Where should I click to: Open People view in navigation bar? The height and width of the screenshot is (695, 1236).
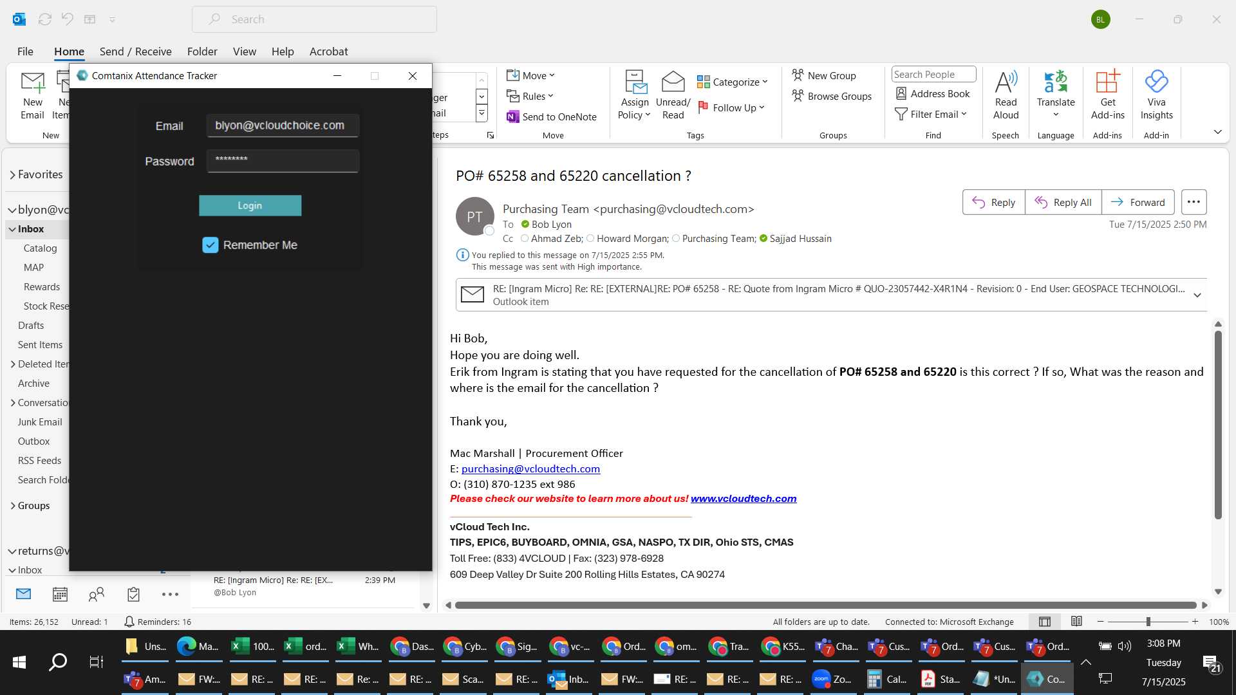tap(97, 594)
